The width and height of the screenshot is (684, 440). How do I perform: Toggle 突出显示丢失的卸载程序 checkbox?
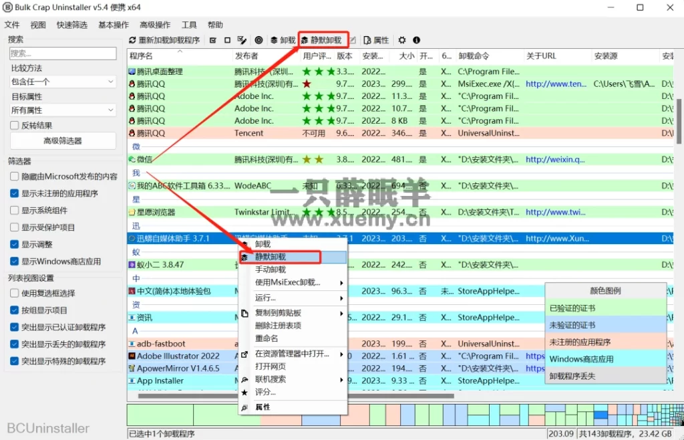pos(15,344)
